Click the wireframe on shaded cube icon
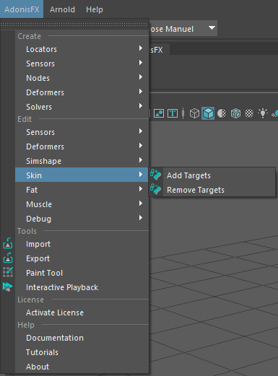This screenshot has height=376, width=278. coord(235,113)
